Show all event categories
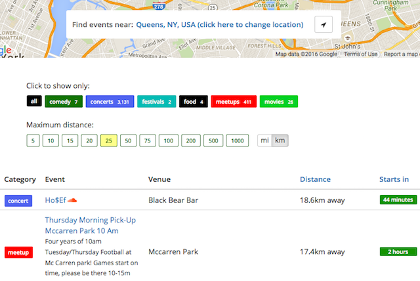This screenshot has width=420, height=281. tap(34, 102)
